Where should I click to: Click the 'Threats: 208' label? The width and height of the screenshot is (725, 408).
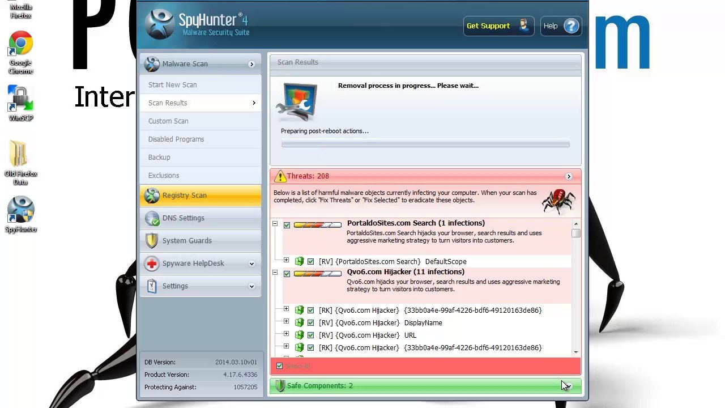click(308, 176)
